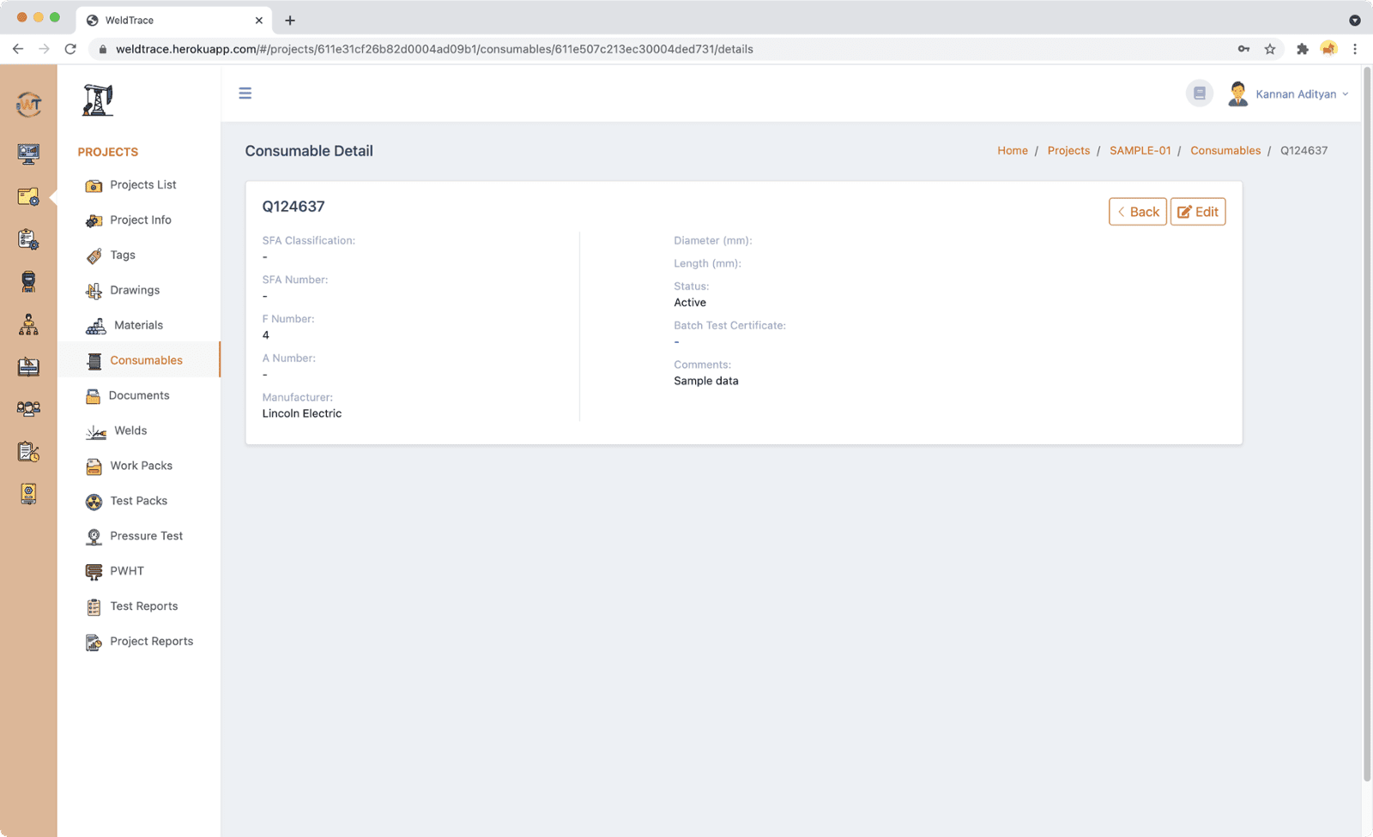Click the PWHT icon in sidebar

point(94,572)
